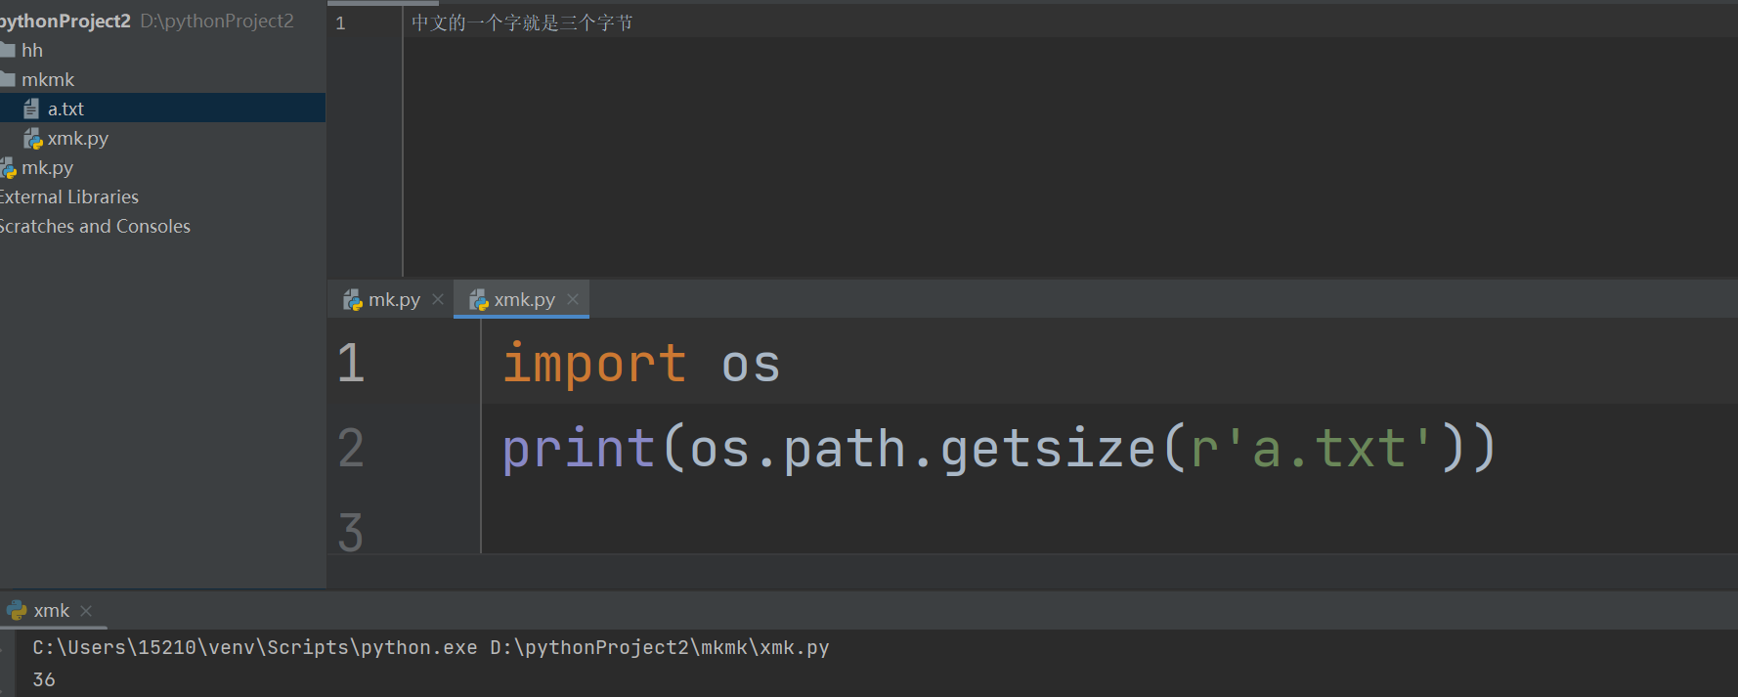Click Python icon on xmk.py editor tab

[478, 300]
